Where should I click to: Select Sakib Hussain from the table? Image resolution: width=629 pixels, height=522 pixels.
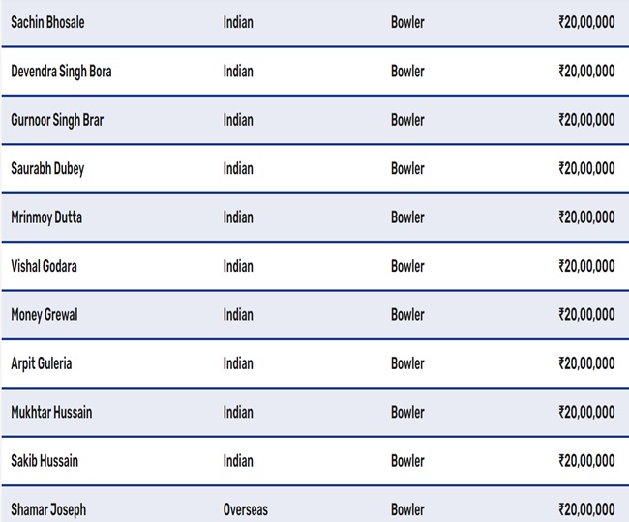point(45,461)
